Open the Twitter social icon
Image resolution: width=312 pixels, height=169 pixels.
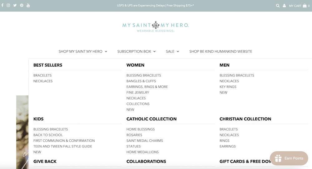tap(15, 5)
